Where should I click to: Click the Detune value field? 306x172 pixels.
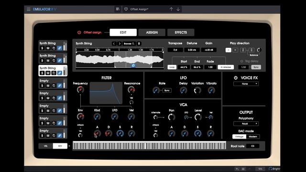[192, 50]
